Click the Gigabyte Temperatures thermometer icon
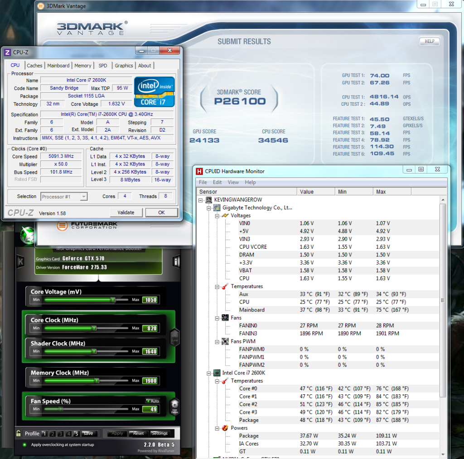 click(225, 286)
